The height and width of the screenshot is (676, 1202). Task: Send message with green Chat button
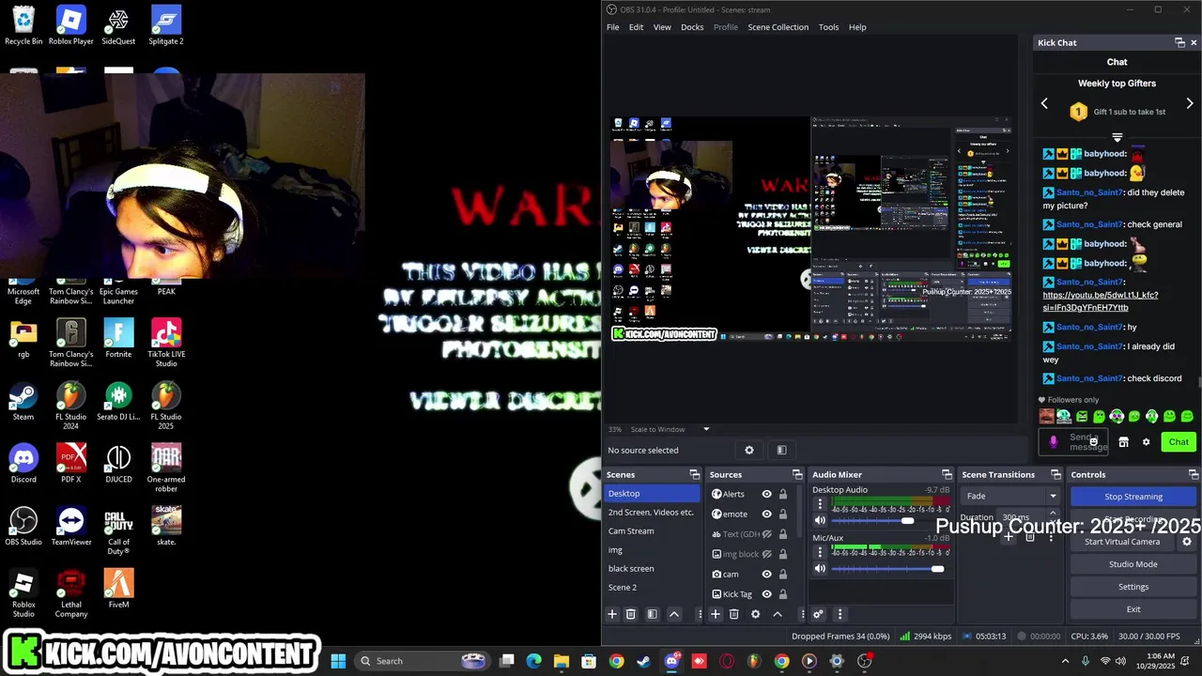point(1179,442)
